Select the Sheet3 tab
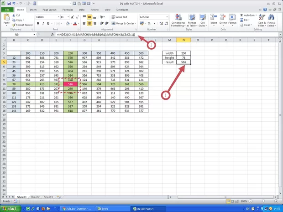This screenshot has width=283, height=212. click(x=48, y=197)
